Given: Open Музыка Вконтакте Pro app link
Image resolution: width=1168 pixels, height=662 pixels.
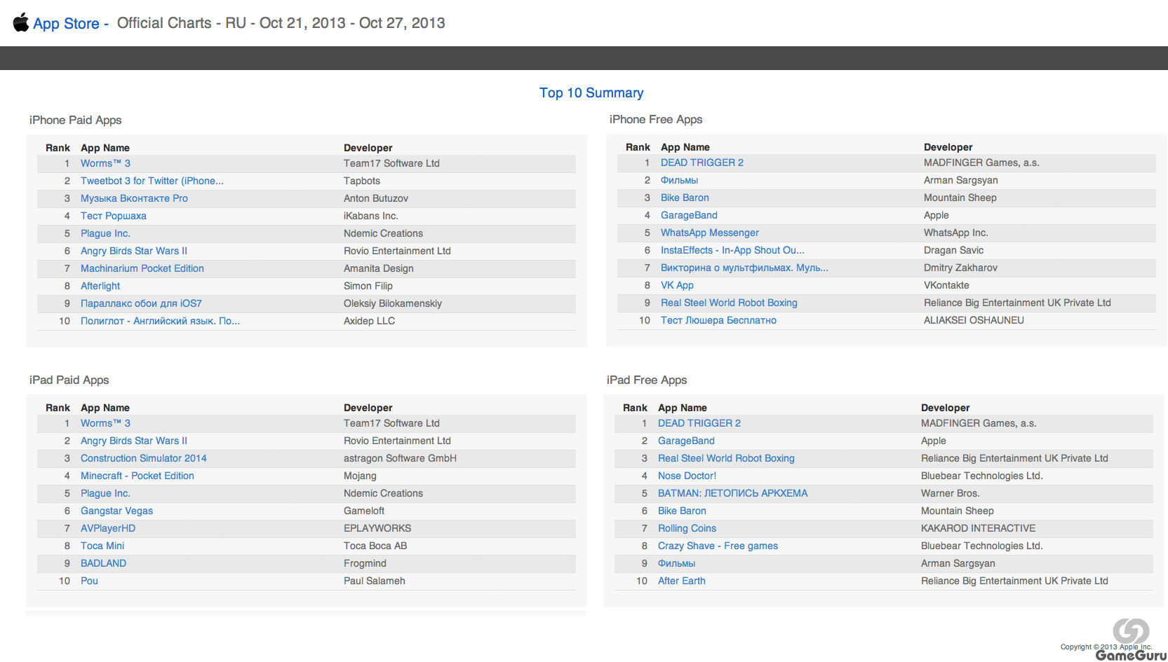Looking at the screenshot, I should [134, 198].
